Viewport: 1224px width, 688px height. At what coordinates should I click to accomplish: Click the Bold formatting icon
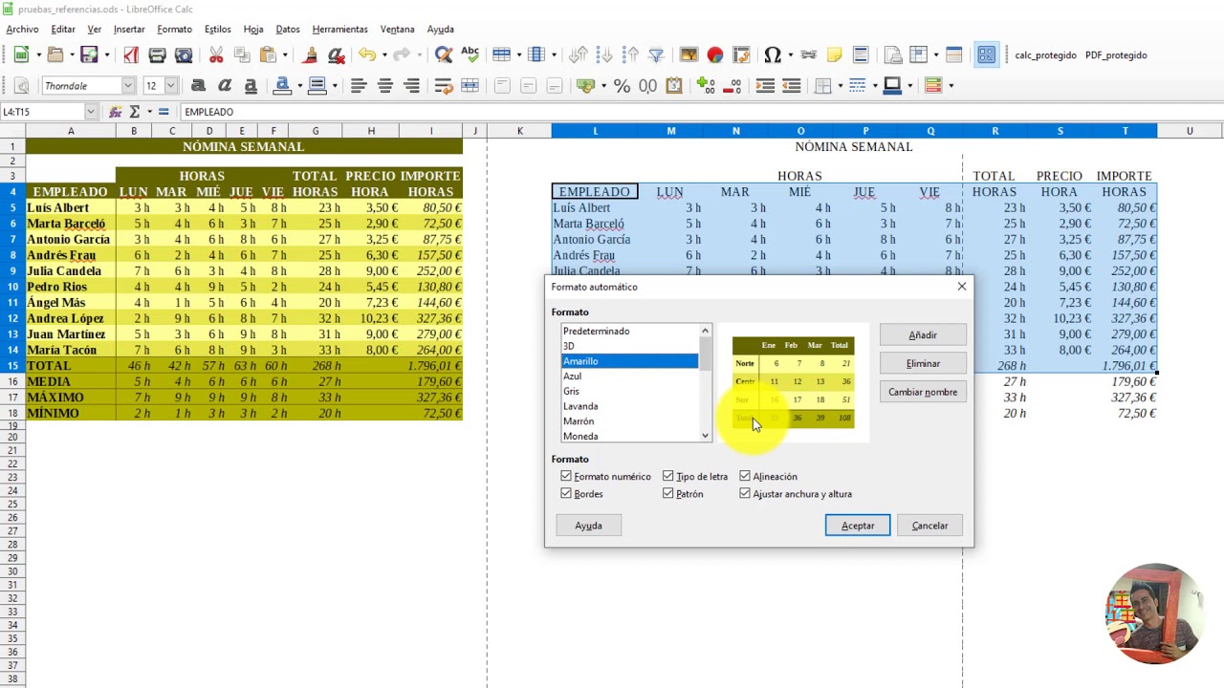coord(198,86)
